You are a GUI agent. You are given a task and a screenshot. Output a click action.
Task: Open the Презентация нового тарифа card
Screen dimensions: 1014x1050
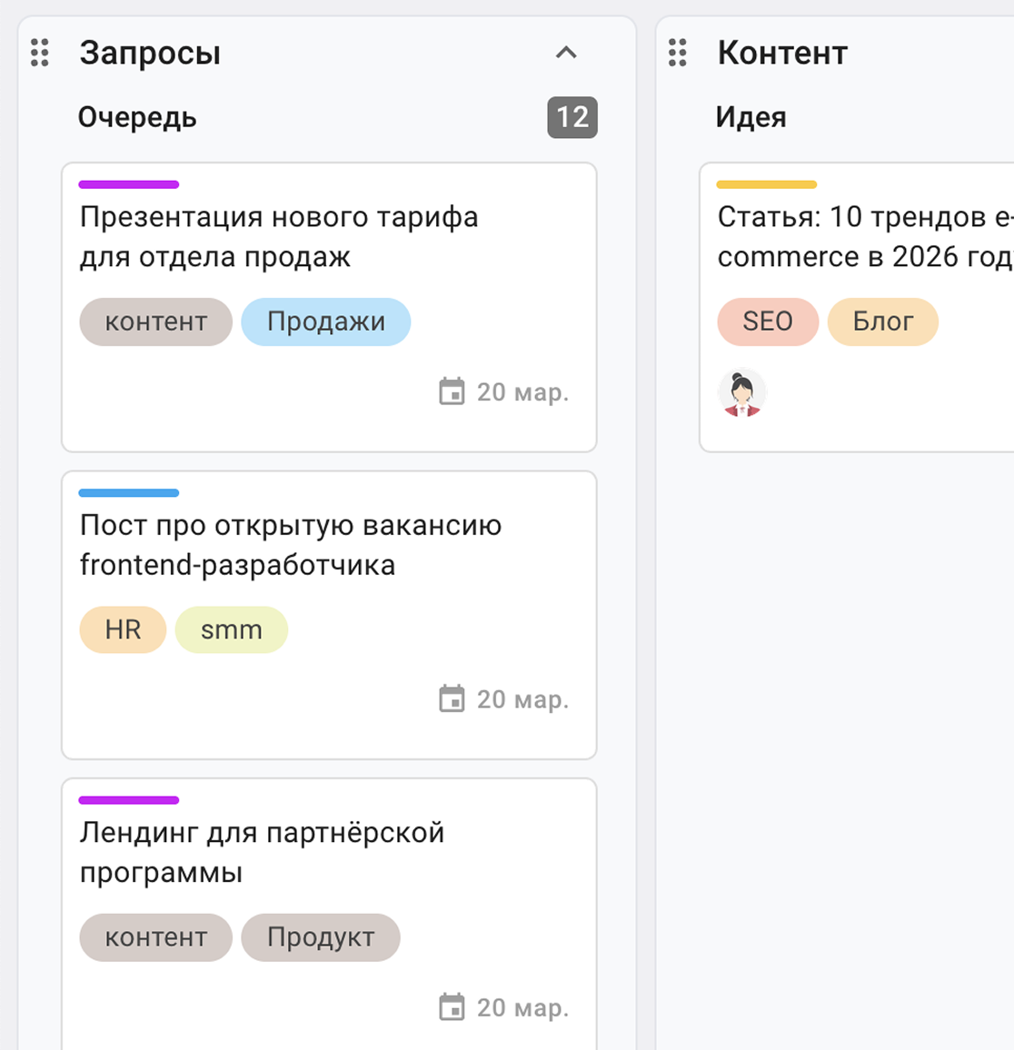click(x=278, y=236)
